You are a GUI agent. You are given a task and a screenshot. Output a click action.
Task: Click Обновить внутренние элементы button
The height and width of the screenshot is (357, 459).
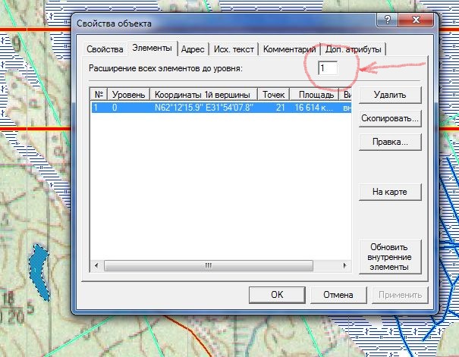coord(389,257)
